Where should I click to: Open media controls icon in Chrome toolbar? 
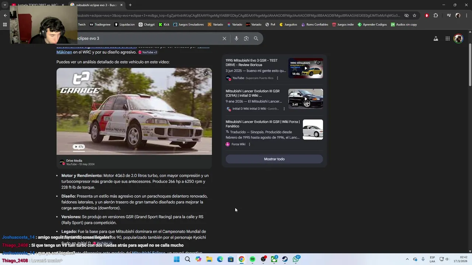(449, 15)
